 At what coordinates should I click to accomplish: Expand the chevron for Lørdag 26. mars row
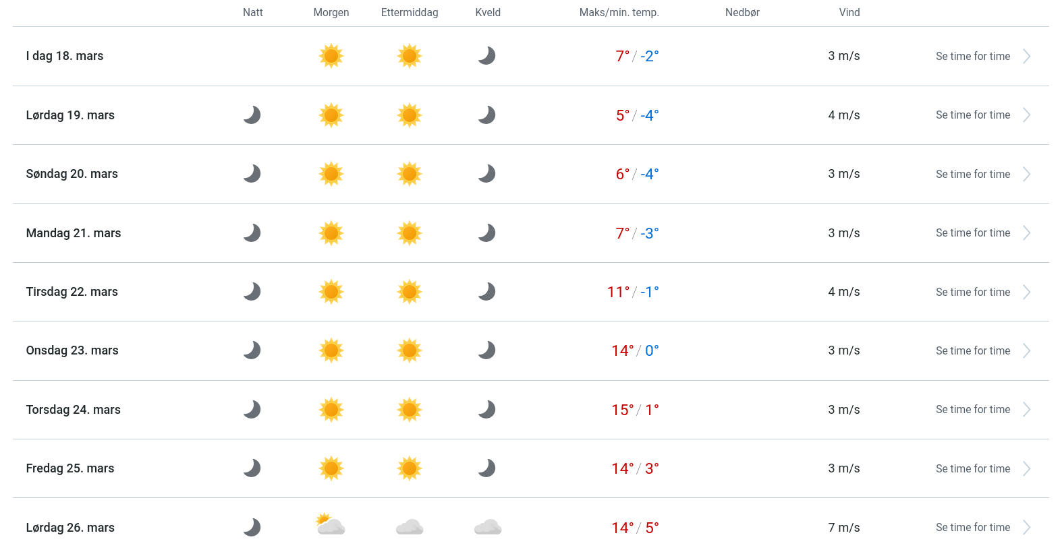[1026, 528]
